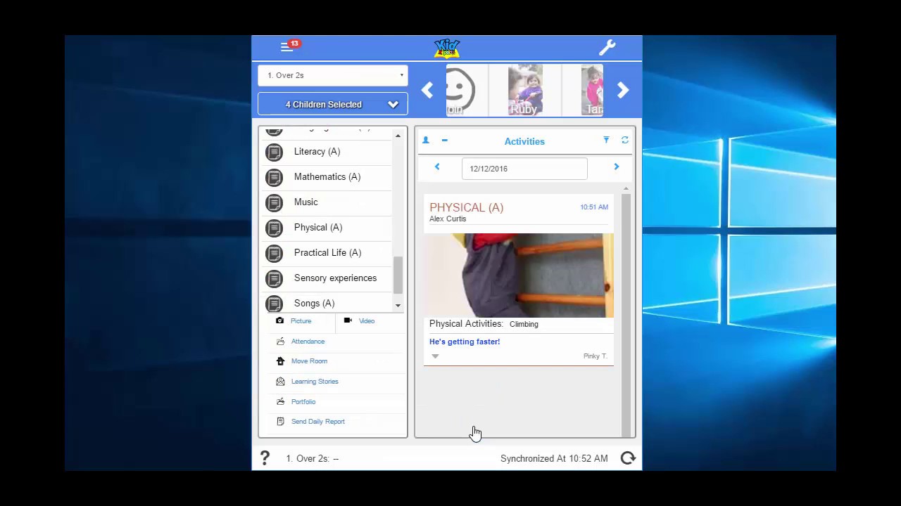Expand the '4 Children Selected' dropdown

333,104
